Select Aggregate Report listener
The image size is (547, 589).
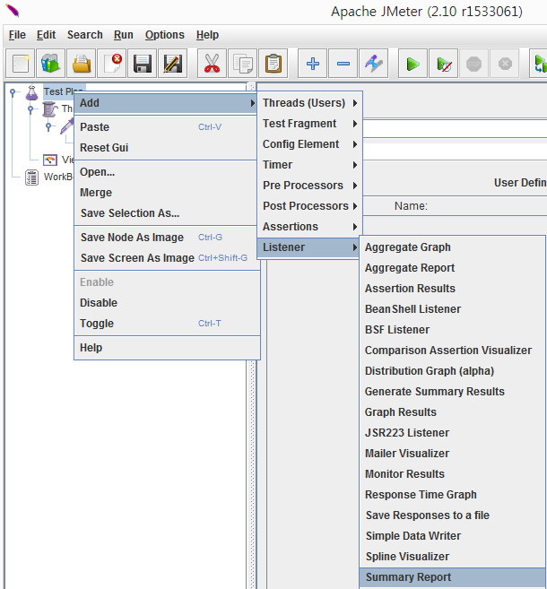click(x=452, y=268)
